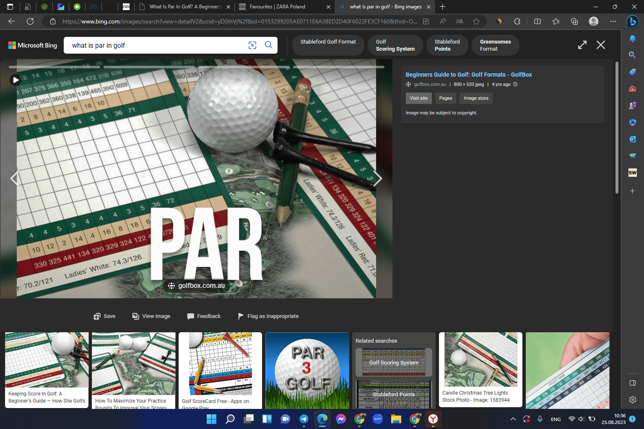Expand image viewer to full screen
Image resolution: width=644 pixels, height=429 pixels.
click(x=582, y=45)
